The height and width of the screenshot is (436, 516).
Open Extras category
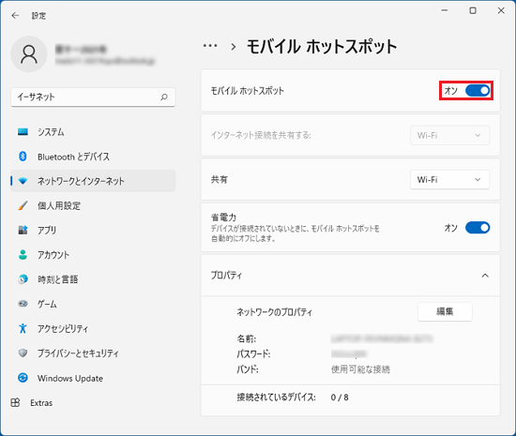pyautogui.click(x=93, y=402)
